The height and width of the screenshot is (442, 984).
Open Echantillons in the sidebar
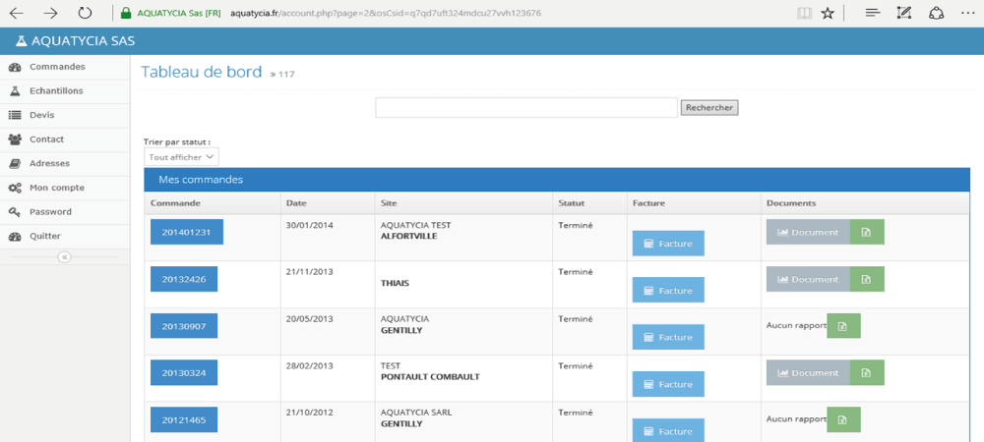[x=65, y=91]
